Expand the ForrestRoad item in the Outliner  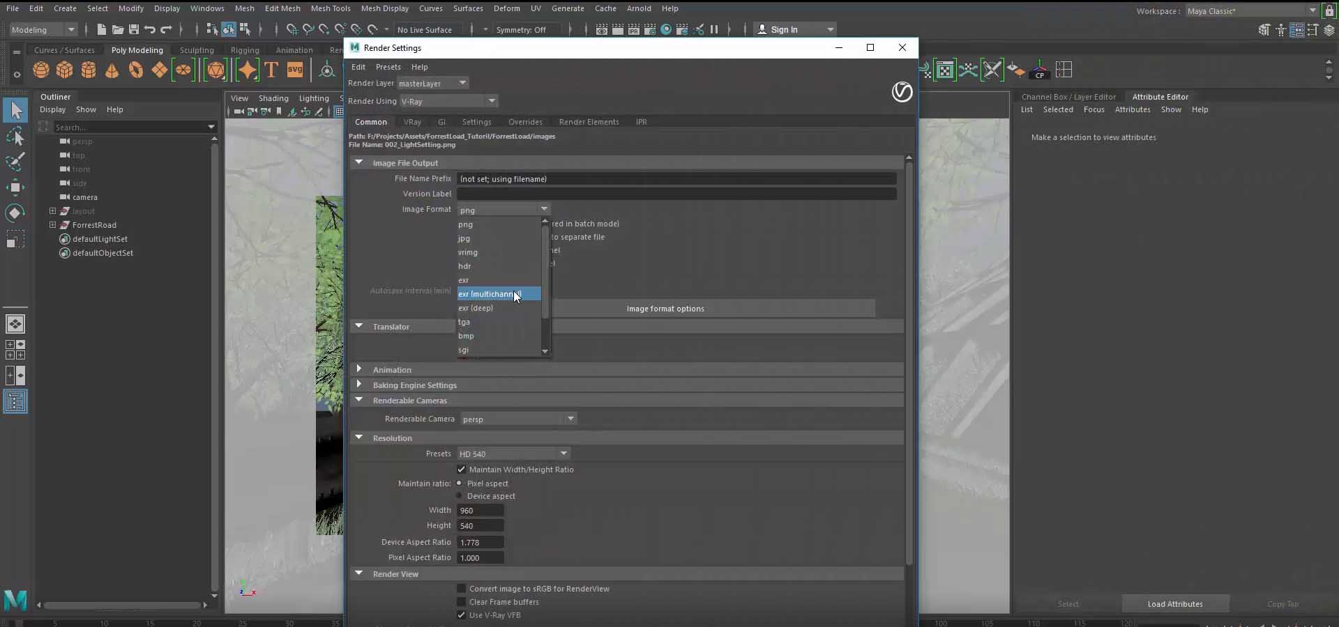click(x=53, y=225)
